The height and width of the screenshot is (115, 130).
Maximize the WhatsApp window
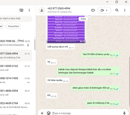point(117,2)
